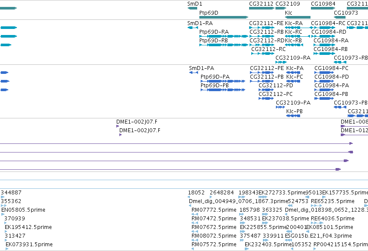Viewport: 368px width, 251px height.
Task: Click the RE64036.5prime EST label
Action: click(333, 219)
